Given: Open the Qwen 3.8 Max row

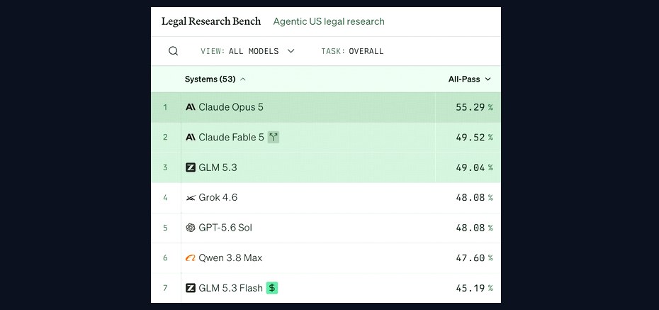Looking at the screenshot, I should click(326, 258).
